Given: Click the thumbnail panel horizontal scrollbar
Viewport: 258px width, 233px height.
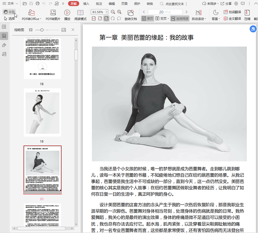Looking at the screenshot, I should 41,228.
